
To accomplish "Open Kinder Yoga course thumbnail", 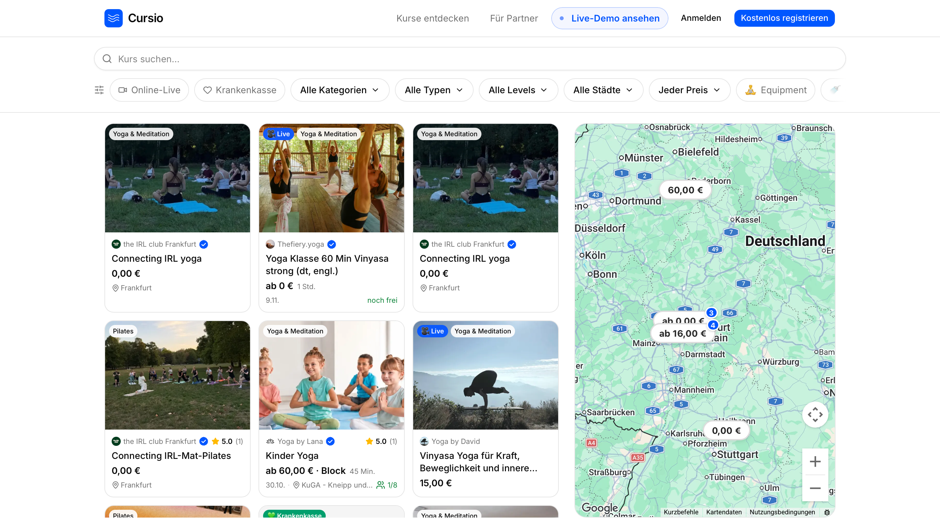I will [x=331, y=375].
